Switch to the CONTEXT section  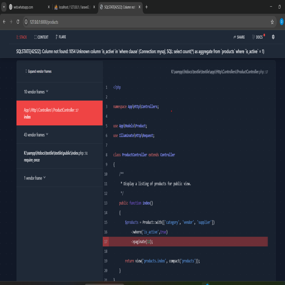tap(41, 37)
